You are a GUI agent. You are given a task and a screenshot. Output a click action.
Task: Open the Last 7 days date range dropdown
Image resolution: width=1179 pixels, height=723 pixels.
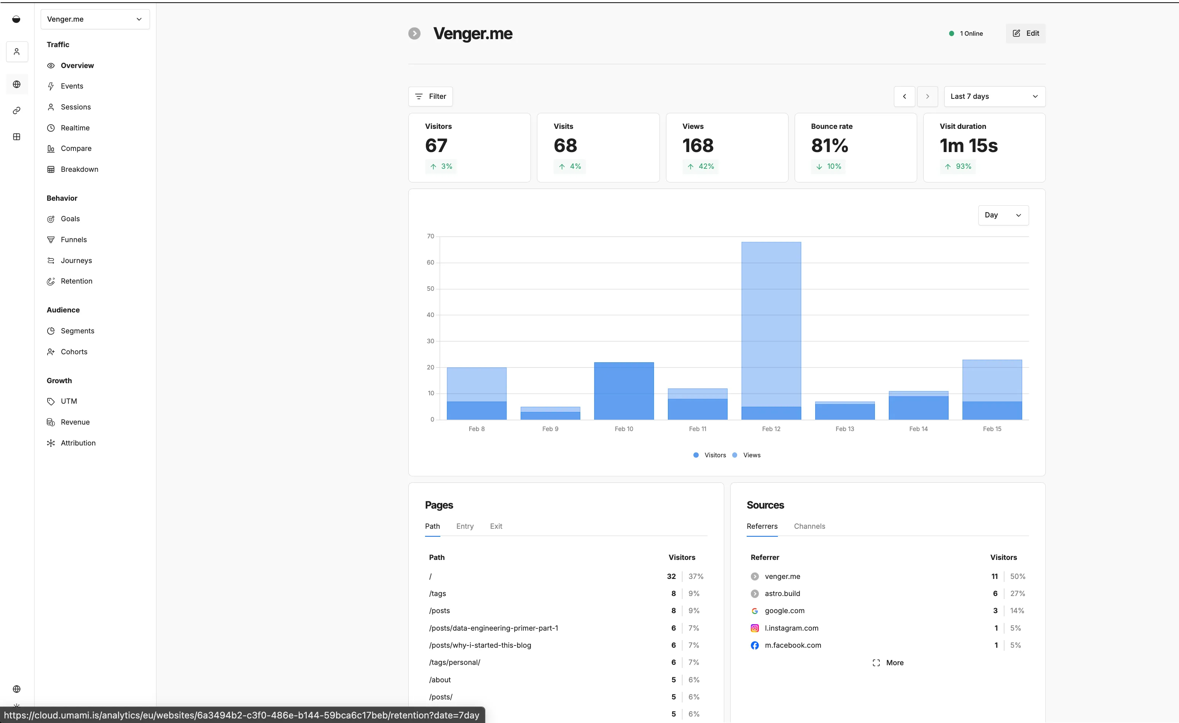tap(994, 96)
